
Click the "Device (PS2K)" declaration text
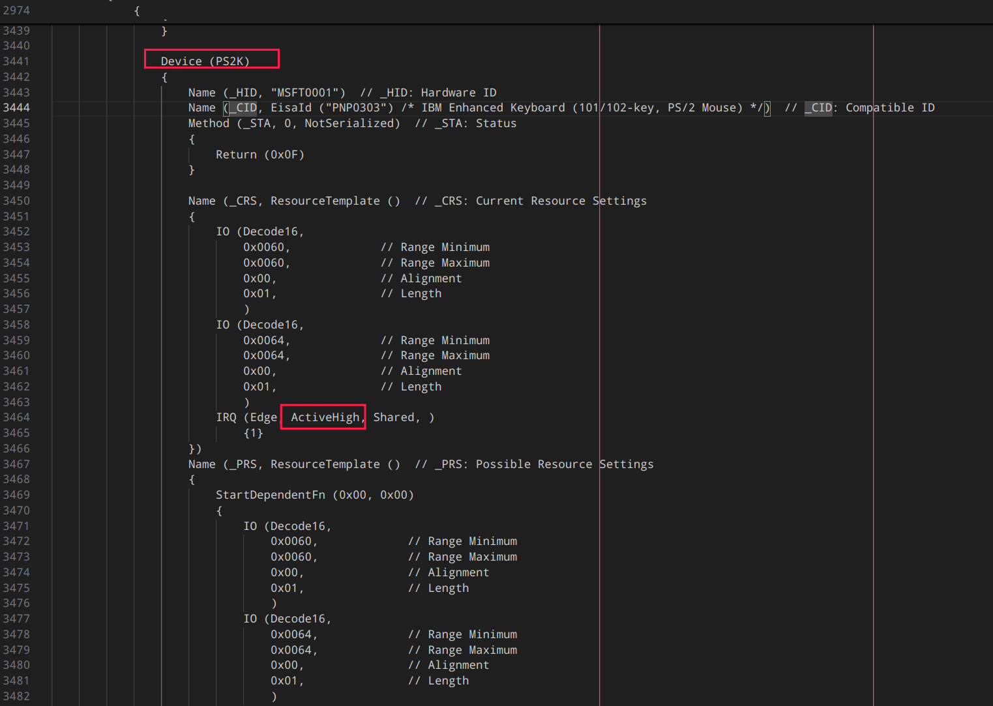click(205, 61)
